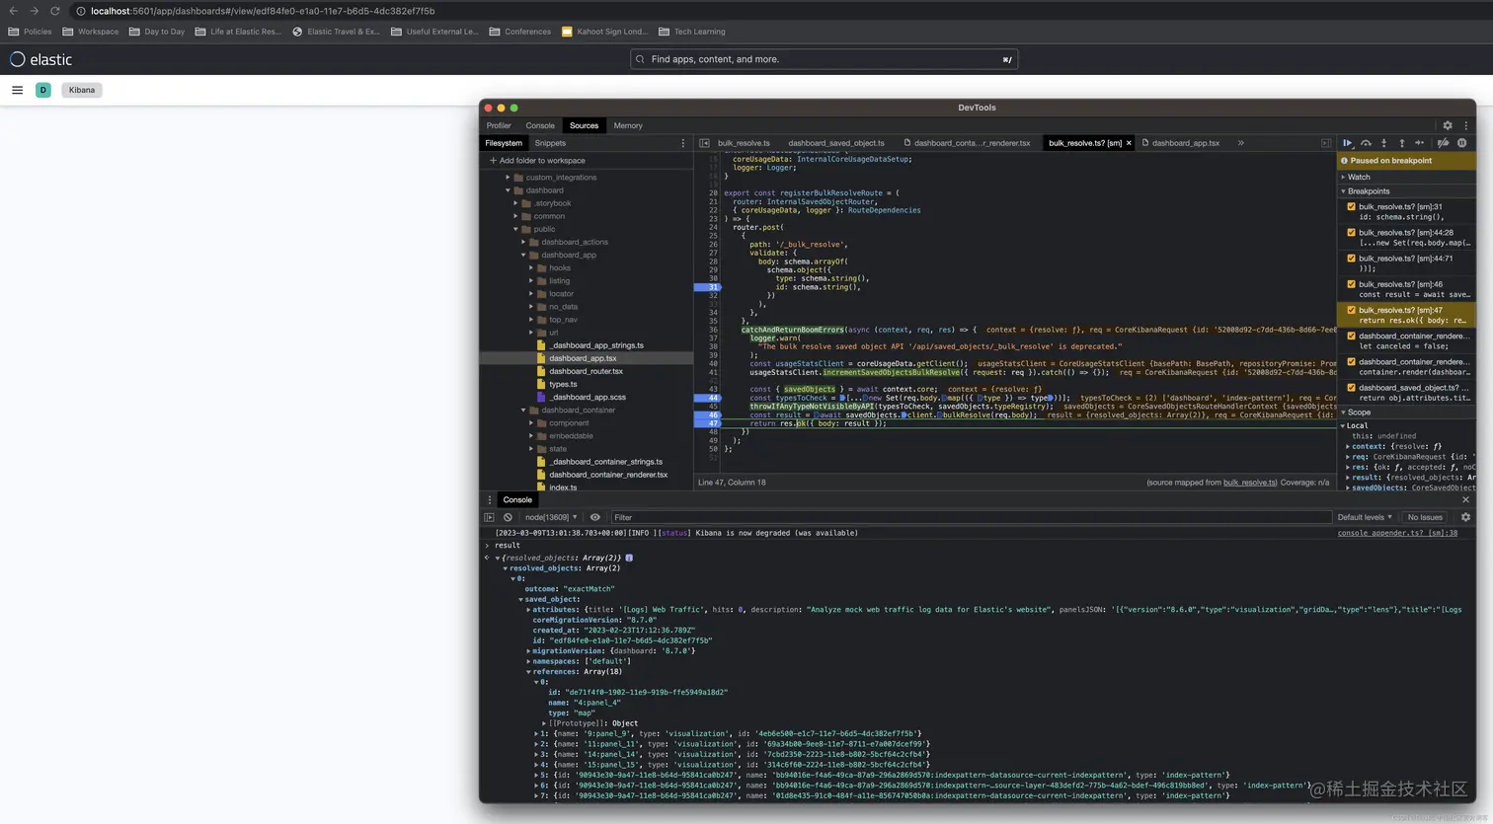Screen dimensions: 1493x824
Task: Disable breakpoint bulk_resolve.ts [sm]:47
Action: 1351,310
